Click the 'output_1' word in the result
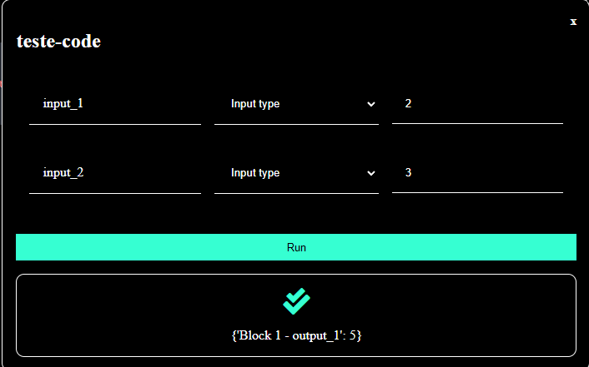589x367 pixels. pyautogui.click(x=315, y=335)
